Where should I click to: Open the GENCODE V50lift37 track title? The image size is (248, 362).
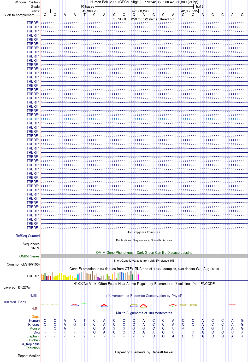(144, 19)
